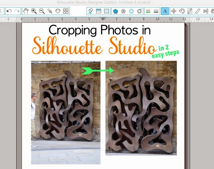
Task: Click the Undo arrow icon
Action: tap(9, 11)
